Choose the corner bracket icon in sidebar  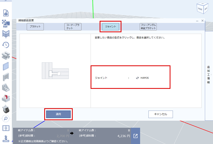click(6, 87)
